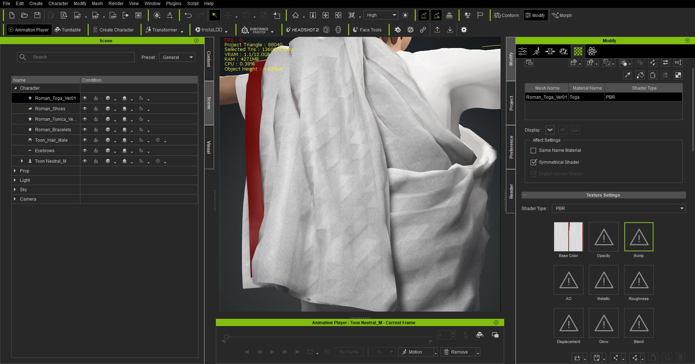Screen dimensions: 695x364
Task: Open the Motion tab in Modify panel
Action: 536,51
